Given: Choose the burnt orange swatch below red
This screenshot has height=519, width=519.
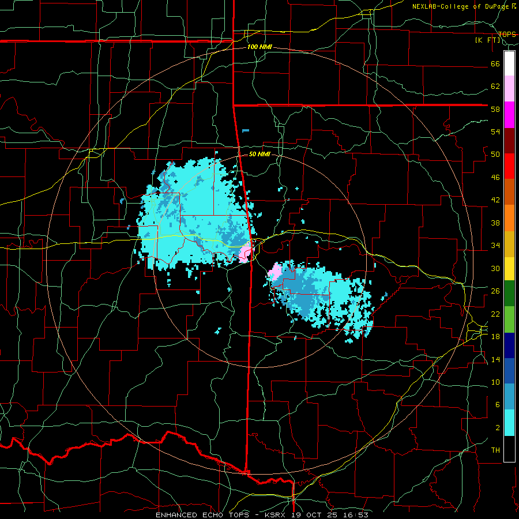Looking at the screenshot, I should 509,191.
